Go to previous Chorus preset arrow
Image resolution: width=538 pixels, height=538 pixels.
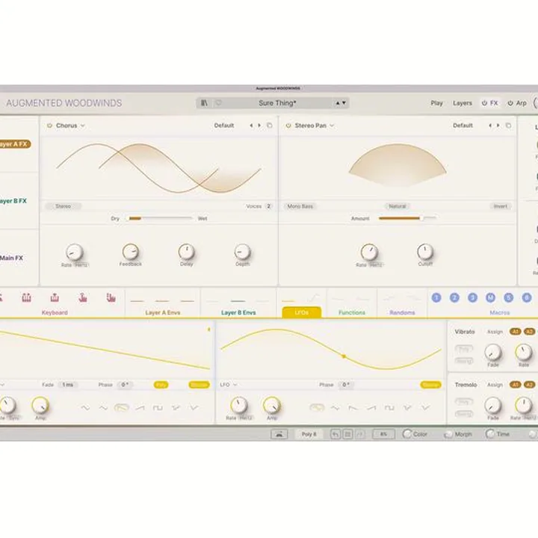pyautogui.click(x=251, y=126)
